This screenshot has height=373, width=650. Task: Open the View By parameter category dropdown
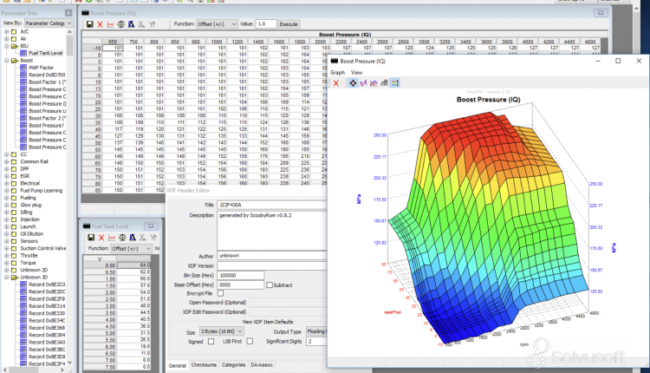tap(49, 23)
